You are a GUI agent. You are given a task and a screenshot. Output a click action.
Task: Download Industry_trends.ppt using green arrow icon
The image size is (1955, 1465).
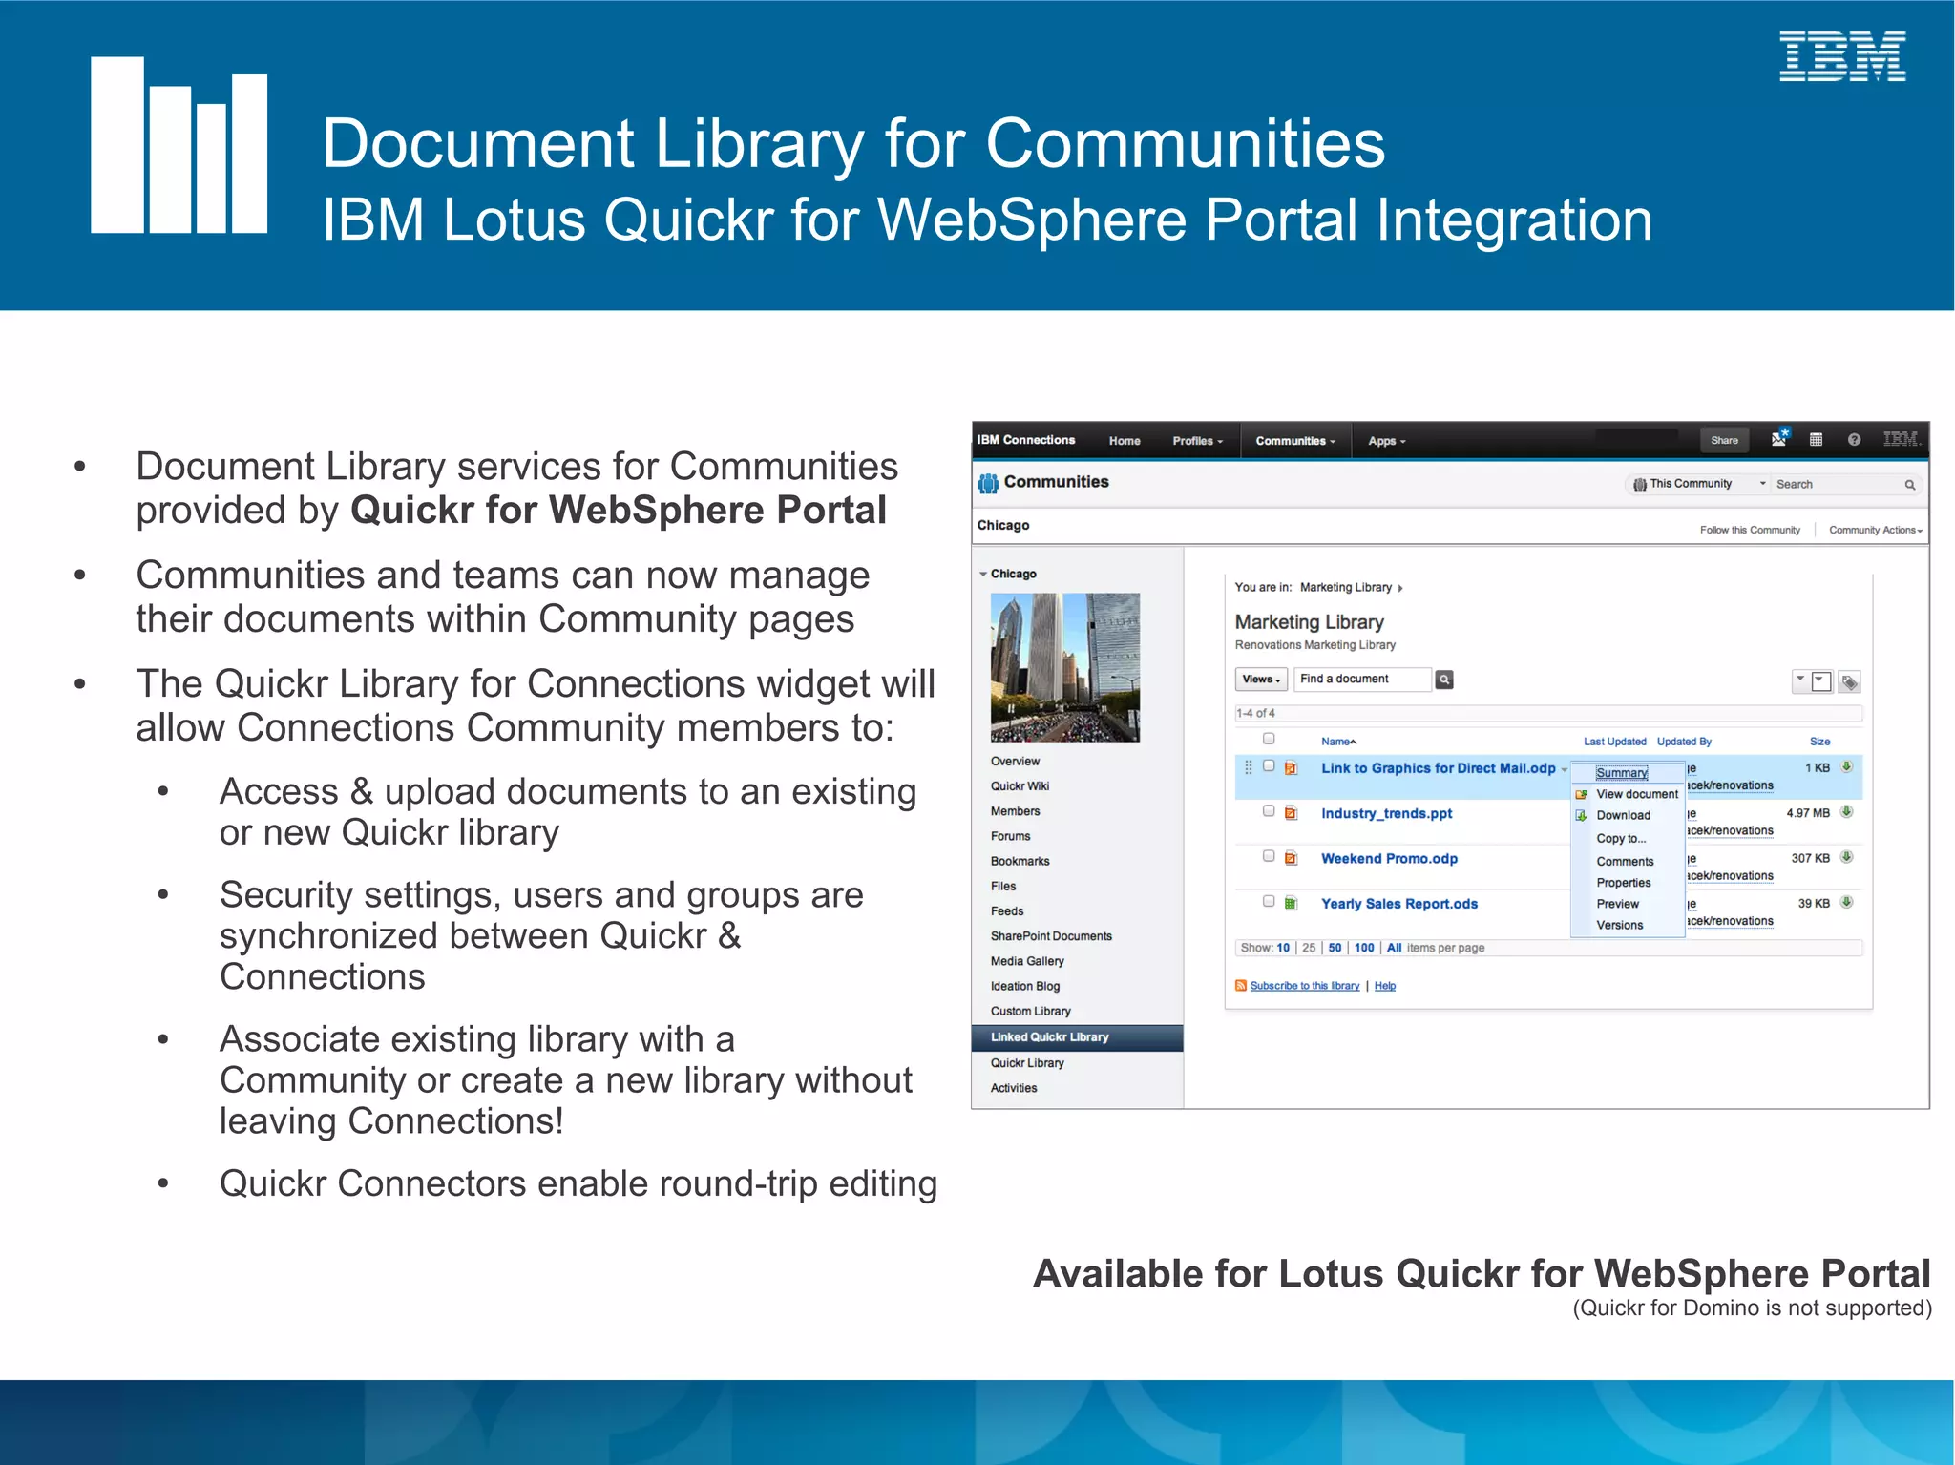point(1847,812)
